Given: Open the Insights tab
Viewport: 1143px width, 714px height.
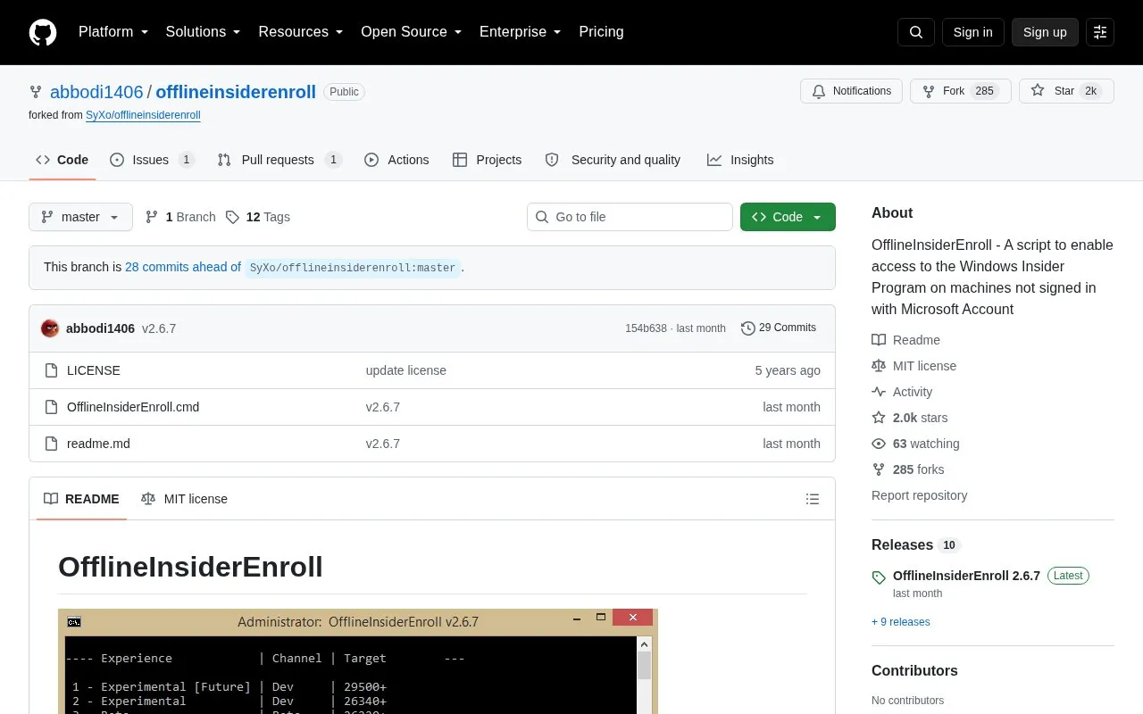Looking at the screenshot, I should point(740,160).
